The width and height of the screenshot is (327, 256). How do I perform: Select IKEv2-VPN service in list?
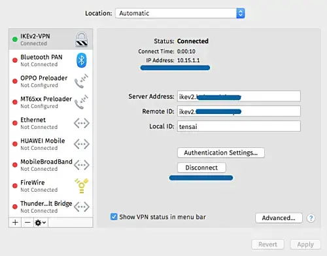point(51,39)
